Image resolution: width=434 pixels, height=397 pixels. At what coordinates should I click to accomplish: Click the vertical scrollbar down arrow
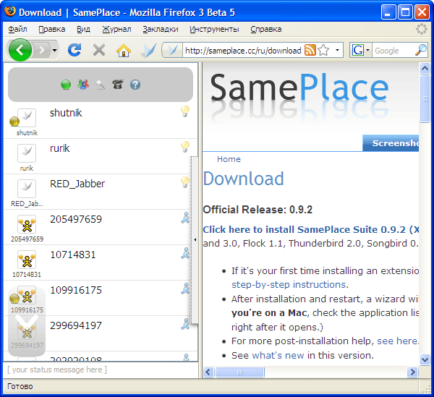425,360
